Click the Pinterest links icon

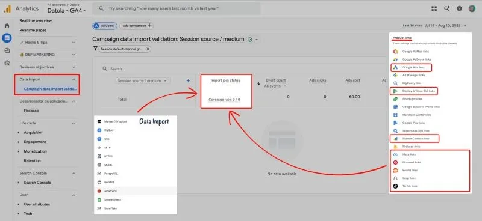point(396,162)
